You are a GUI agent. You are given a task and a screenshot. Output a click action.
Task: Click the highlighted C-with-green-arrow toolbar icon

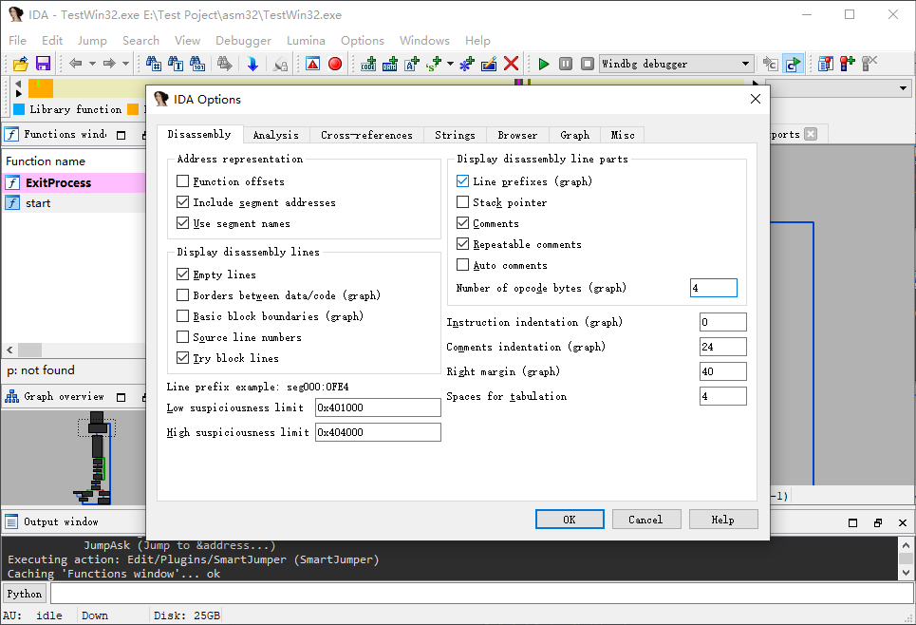tap(794, 64)
